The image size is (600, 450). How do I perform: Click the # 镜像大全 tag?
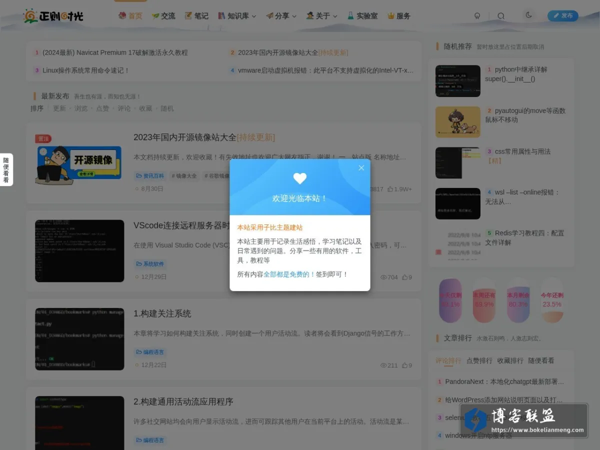click(184, 176)
